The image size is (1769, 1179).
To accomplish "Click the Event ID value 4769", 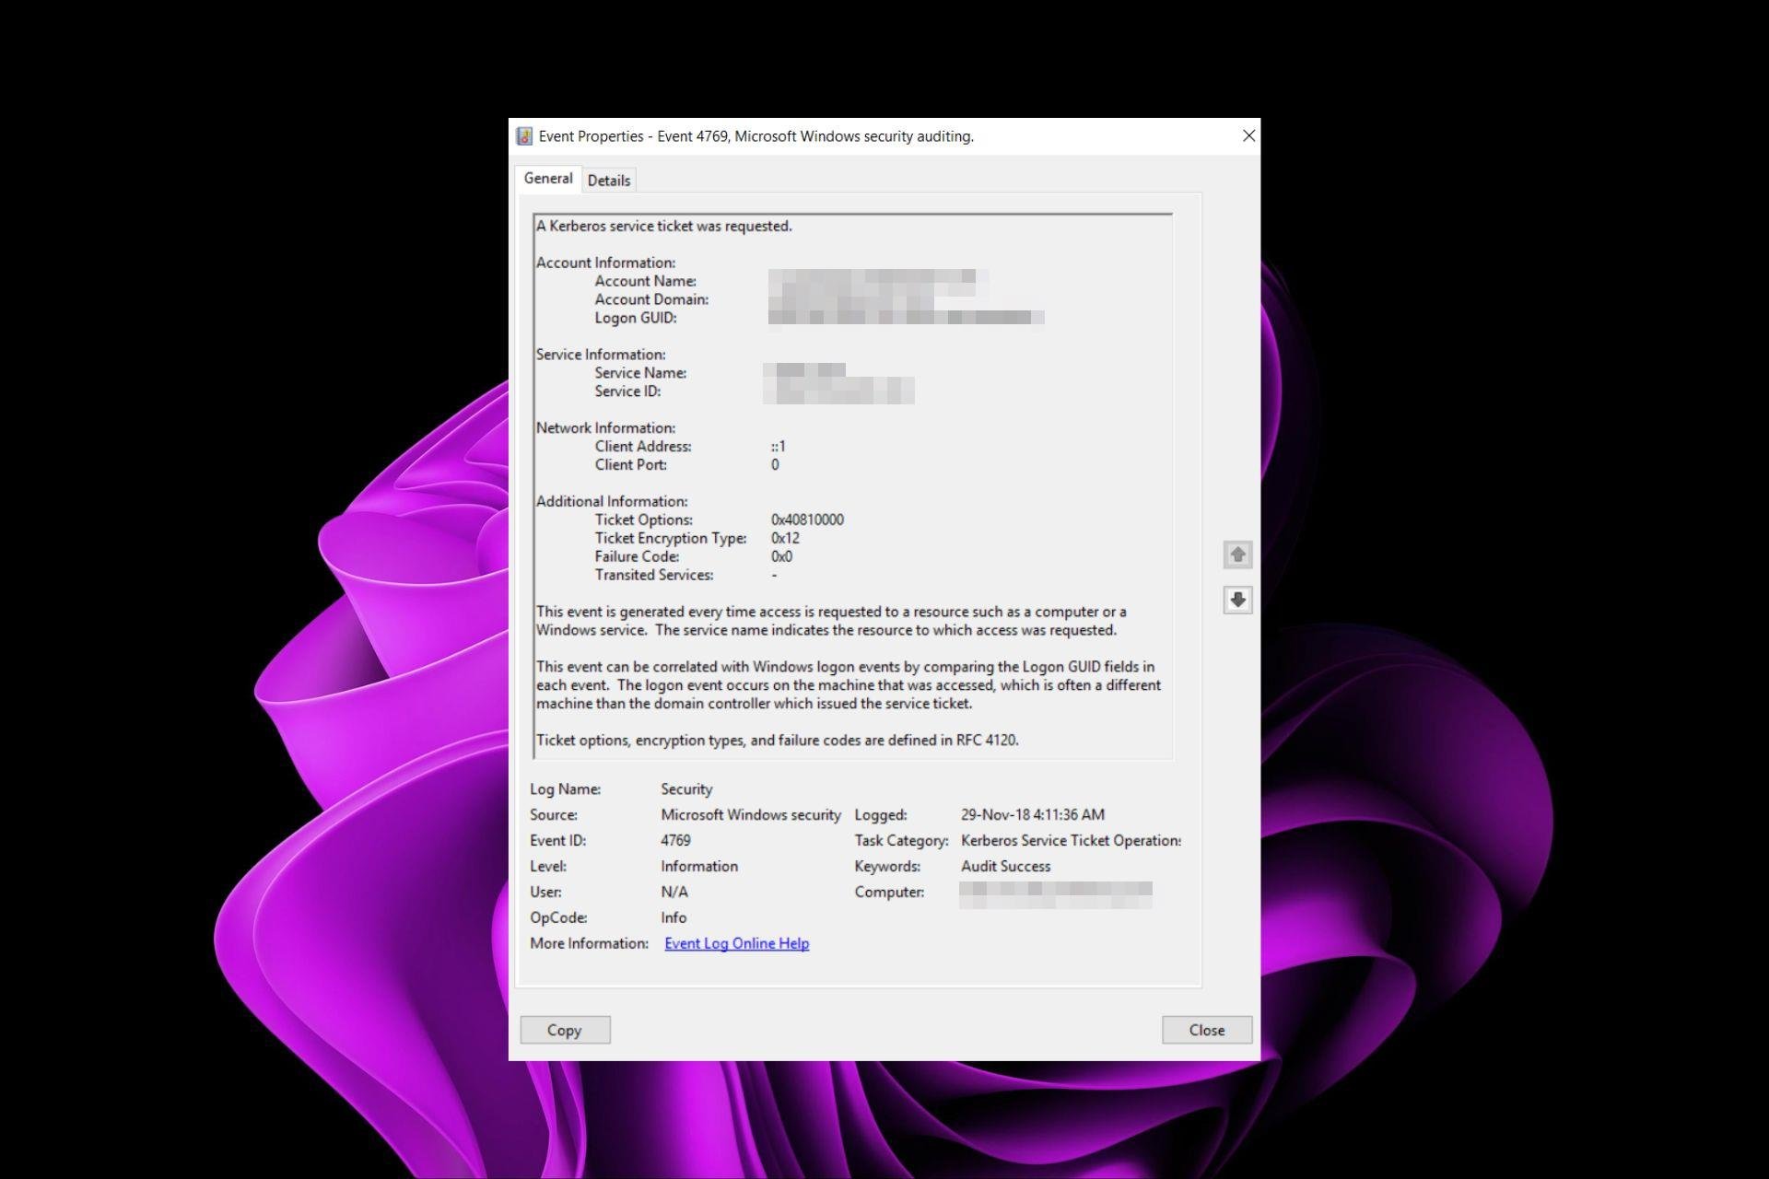I will click(x=675, y=840).
